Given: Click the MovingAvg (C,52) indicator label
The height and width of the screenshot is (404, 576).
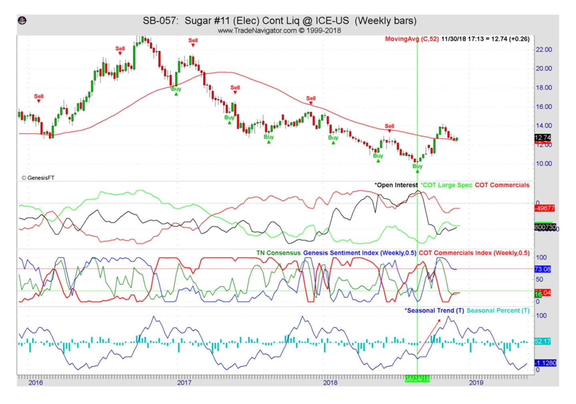Looking at the screenshot, I should point(412,39).
